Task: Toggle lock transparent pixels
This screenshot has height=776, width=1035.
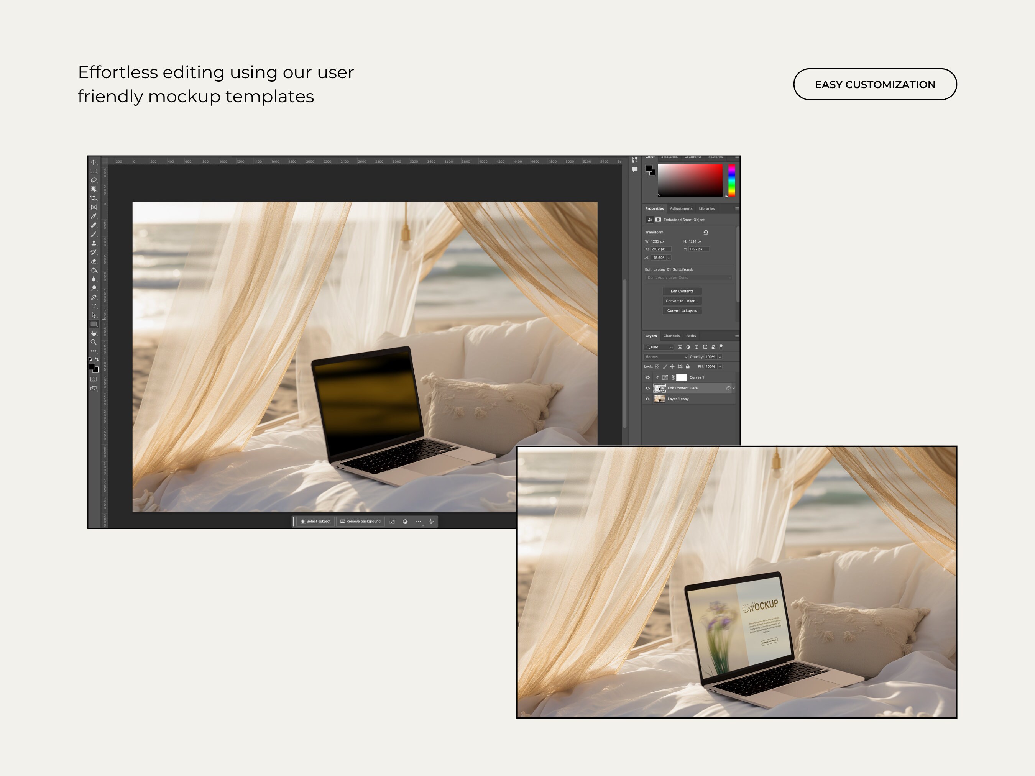Action: coord(657,367)
